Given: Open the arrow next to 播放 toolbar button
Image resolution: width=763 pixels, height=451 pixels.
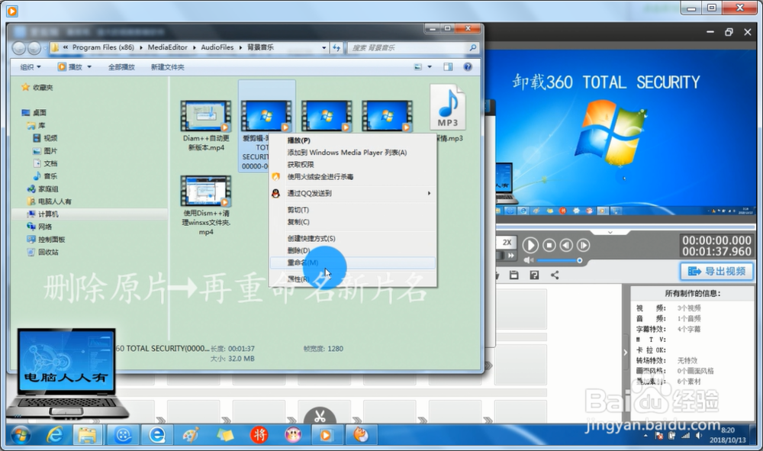Looking at the screenshot, I should click(x=89, y=67).
